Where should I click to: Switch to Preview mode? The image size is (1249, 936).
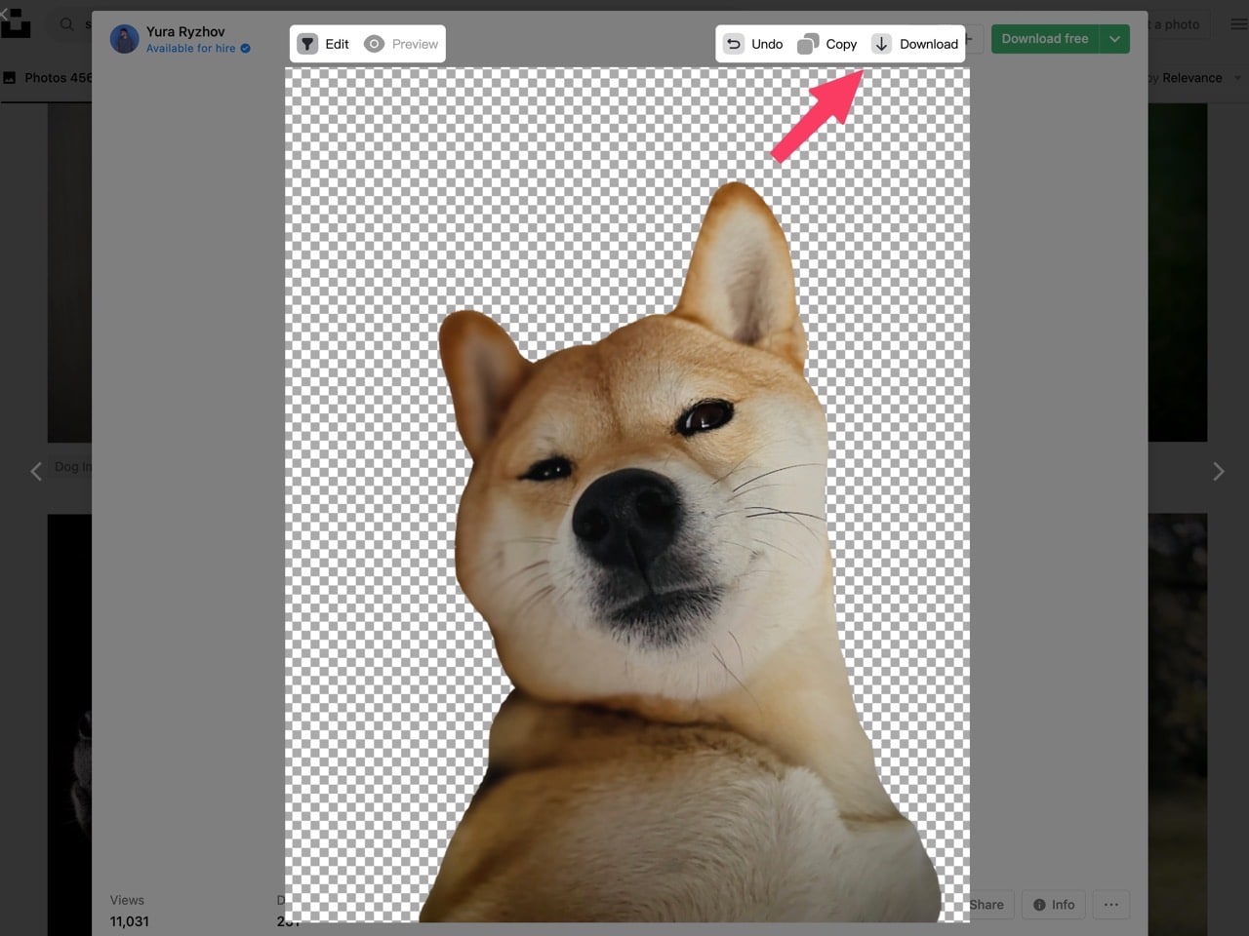tap(401, 44)
